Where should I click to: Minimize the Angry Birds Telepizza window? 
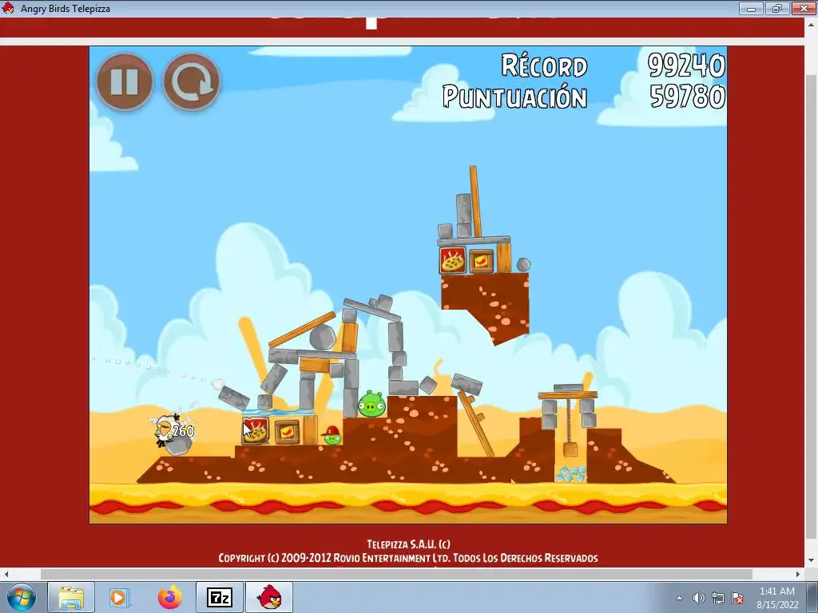[752, 8]
